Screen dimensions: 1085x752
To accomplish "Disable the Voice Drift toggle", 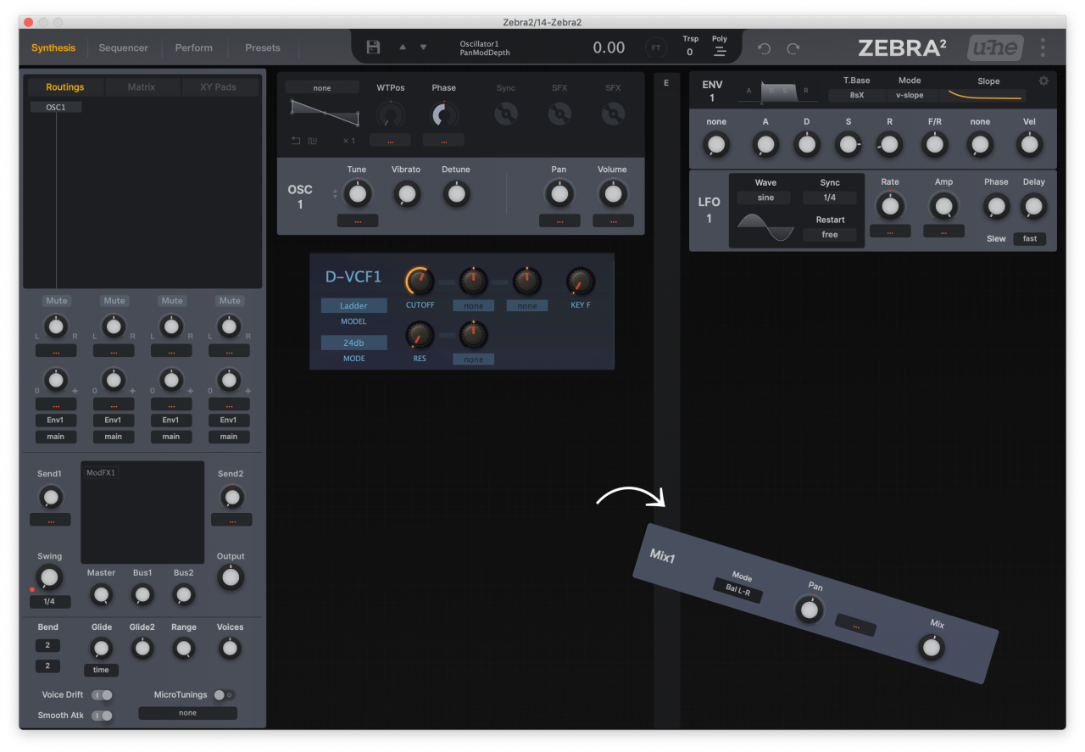I will [101, 694].
